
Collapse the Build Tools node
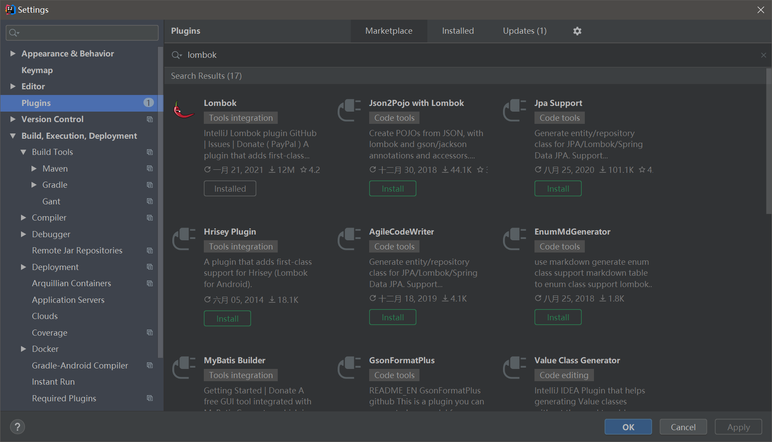[23, 152]
